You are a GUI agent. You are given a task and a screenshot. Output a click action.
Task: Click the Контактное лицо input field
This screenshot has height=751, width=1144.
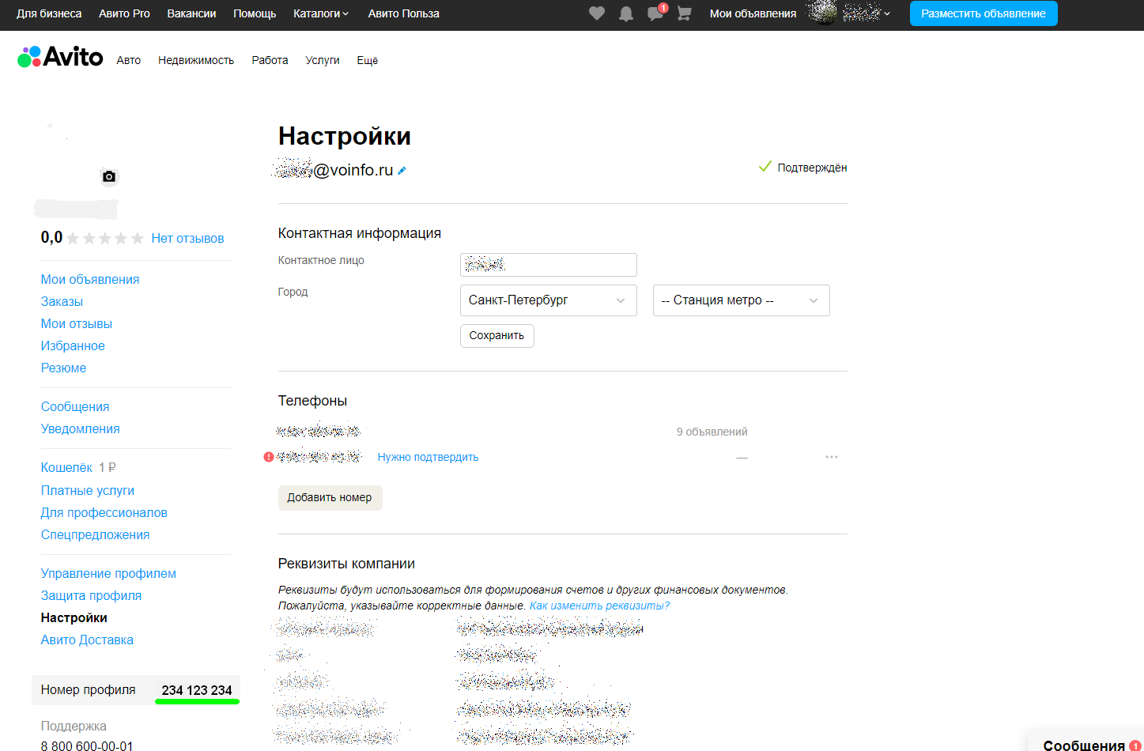(549, 265)
